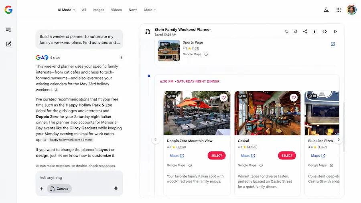Screen dimensions: 361x203
Task: Switch to the News tab
Action: (133, 10)
